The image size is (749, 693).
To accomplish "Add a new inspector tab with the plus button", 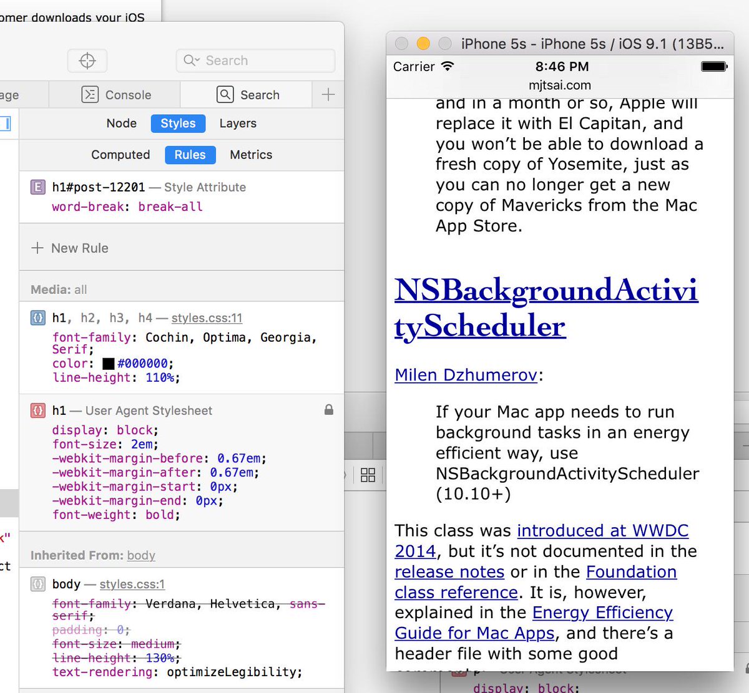I will point(328,95).
